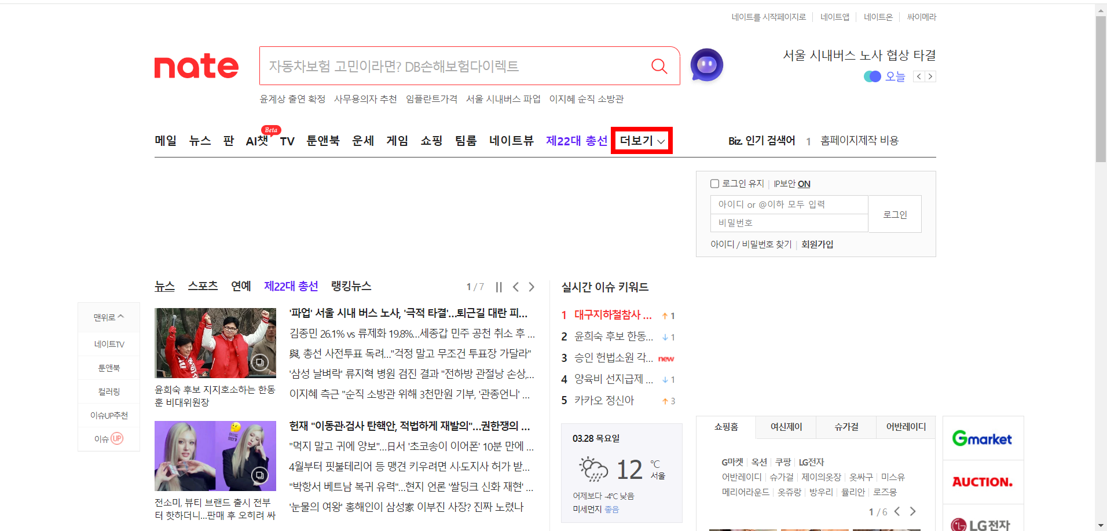Select the 슈가걸 shopping tab
This screenshot has width=1107, height=531.
[x=846, y=427]
